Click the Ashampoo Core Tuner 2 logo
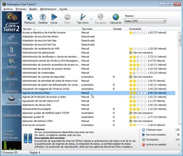The width and height of the screenshot is (183, 156). tap(12, 22)
